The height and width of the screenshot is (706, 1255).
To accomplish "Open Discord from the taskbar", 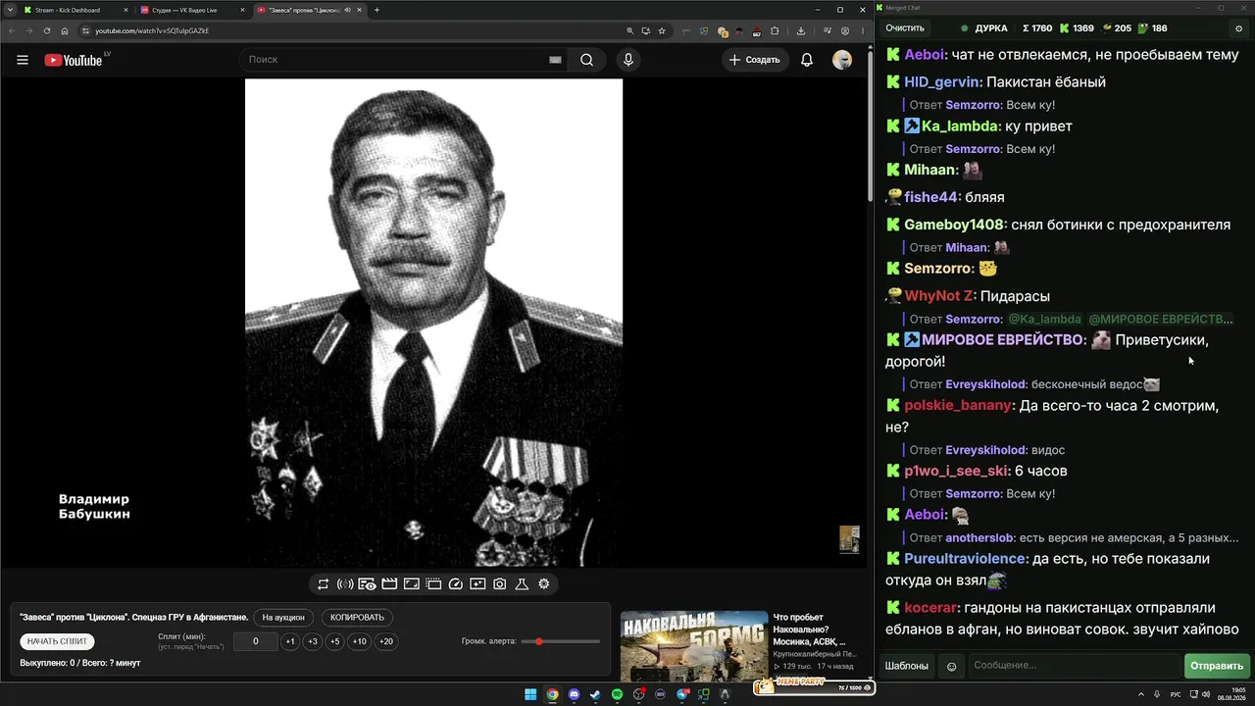I will [575, 695].
